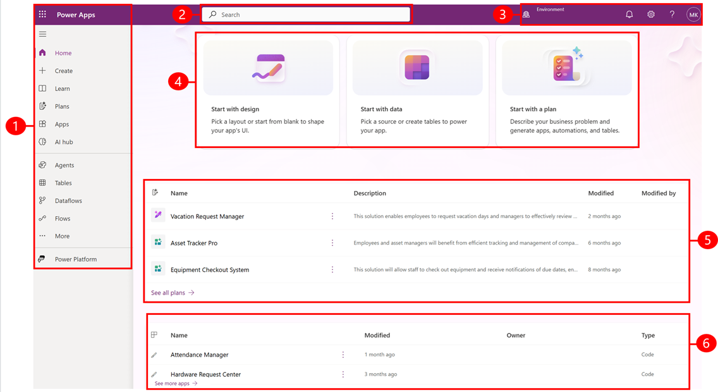
Task: Choose the Start with a plan card
Action: click(x=566, y=90)
